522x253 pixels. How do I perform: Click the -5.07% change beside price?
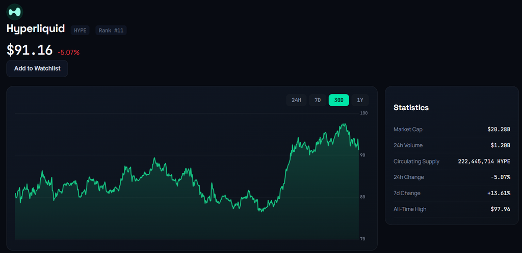coord(69,52)
